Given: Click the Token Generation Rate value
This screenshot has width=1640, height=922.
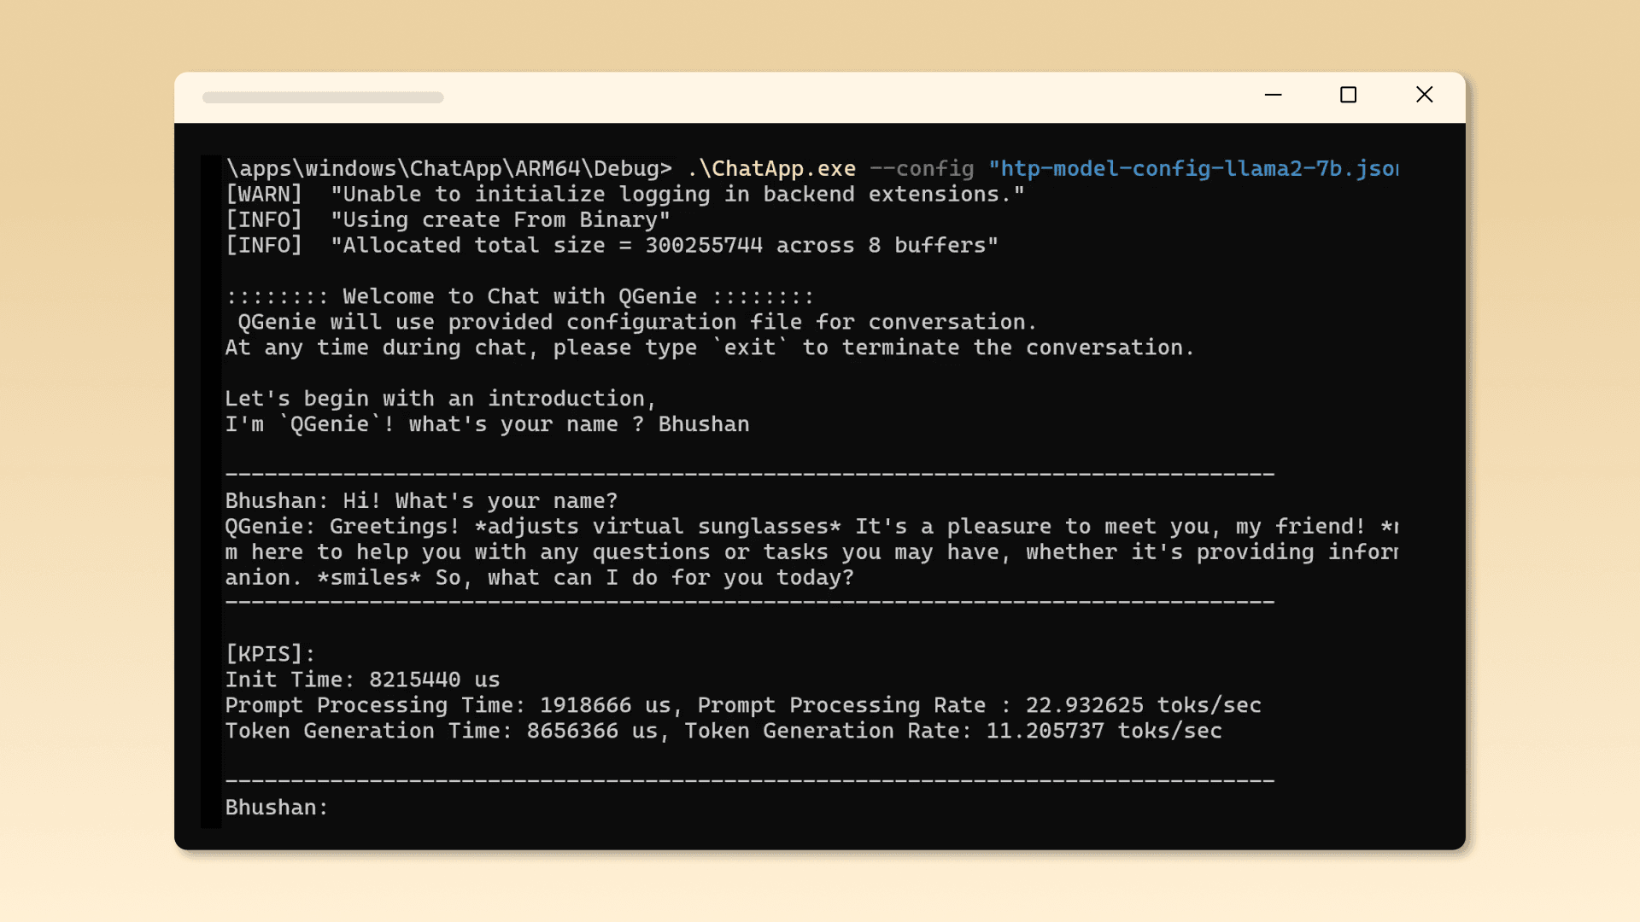Looking at the screenshot, I should coord(1045,732).
